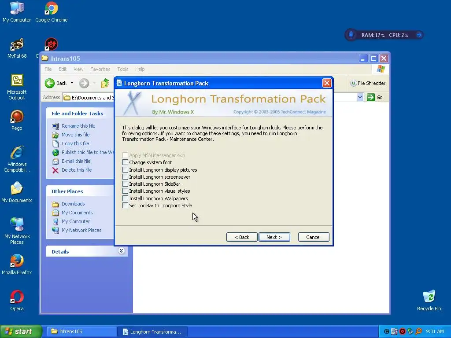Open the MyPal 68 desktop shortcut
Image resolution: width=451 pixels, height=338 pixels.
[x=17, y=48]
